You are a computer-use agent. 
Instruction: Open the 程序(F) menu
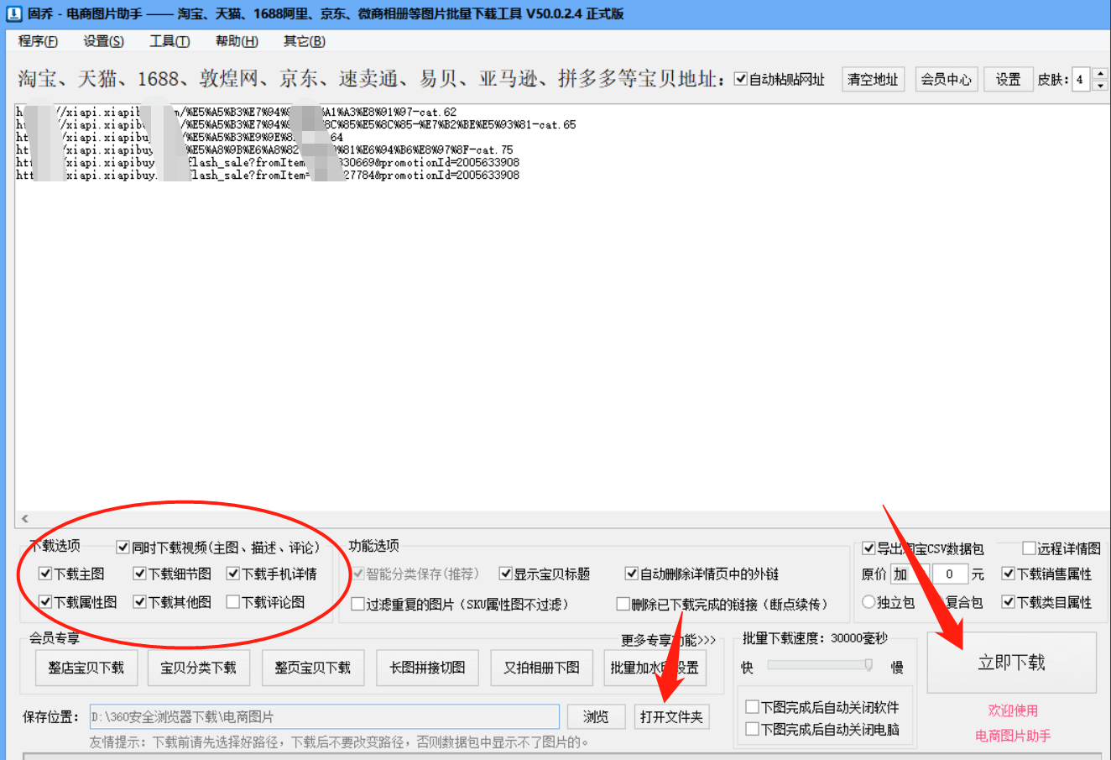[x=37, y=41]
